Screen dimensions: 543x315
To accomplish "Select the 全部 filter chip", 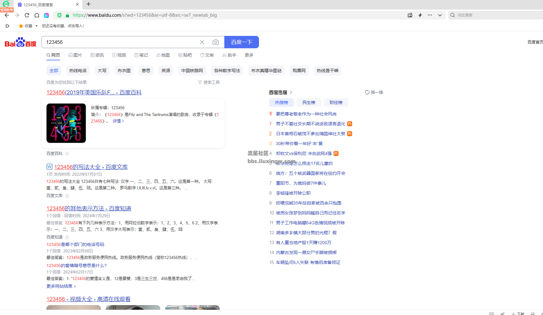I will 54,71.
